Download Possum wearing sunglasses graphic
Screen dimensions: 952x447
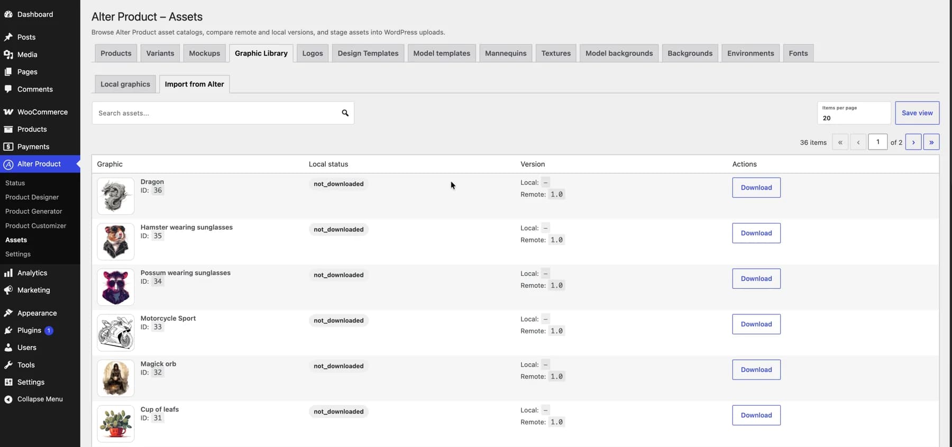[756, 278]
